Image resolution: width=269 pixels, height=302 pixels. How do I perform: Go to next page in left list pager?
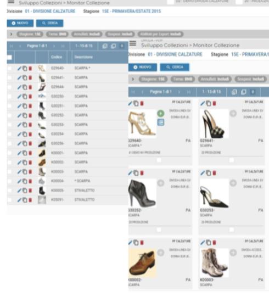click(x=54, y=46)
